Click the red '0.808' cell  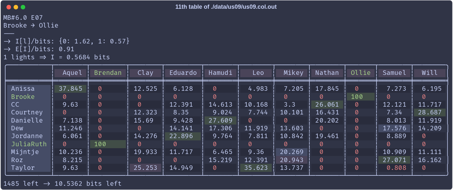(394, 168)
